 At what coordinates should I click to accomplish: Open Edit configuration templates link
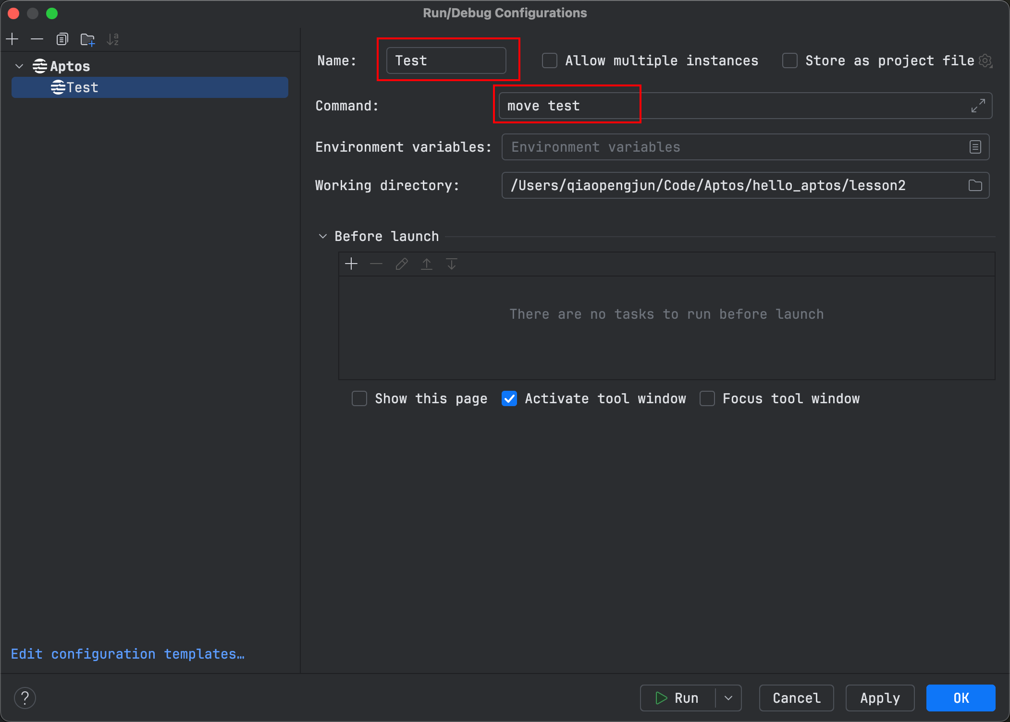128,654
